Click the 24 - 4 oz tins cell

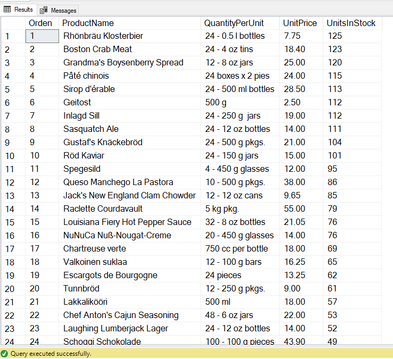point(240,49)
